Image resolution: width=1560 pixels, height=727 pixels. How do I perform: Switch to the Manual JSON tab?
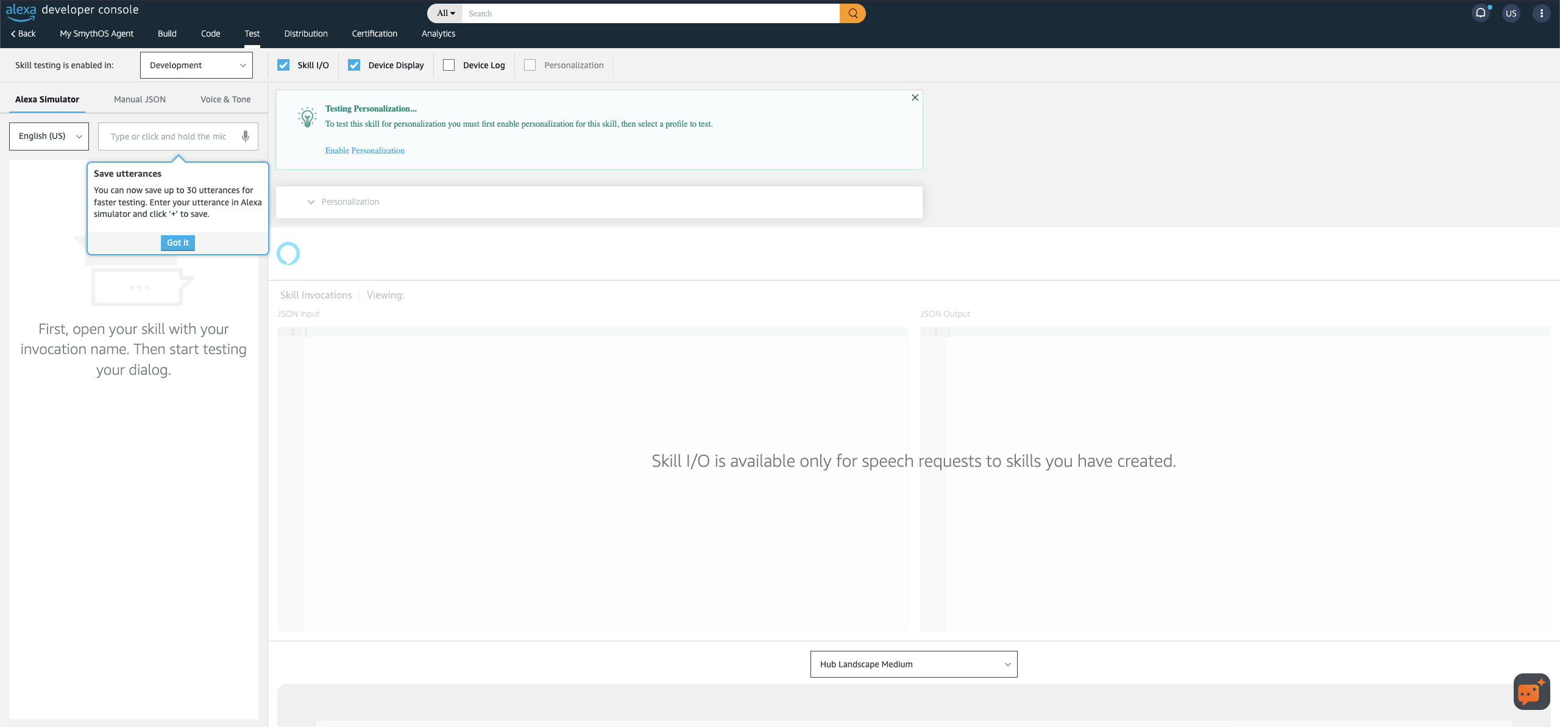click(140, 99)
